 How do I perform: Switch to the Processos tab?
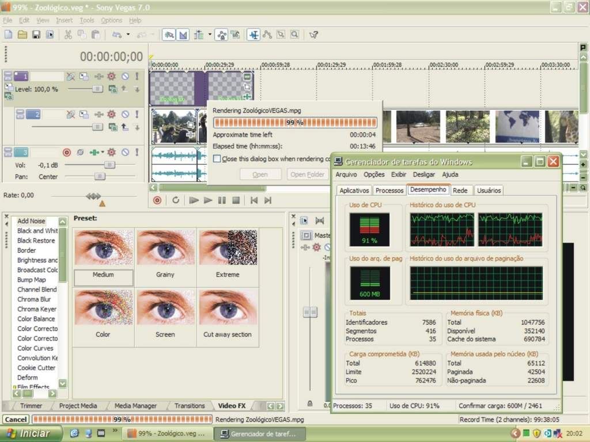pos(389,190)
